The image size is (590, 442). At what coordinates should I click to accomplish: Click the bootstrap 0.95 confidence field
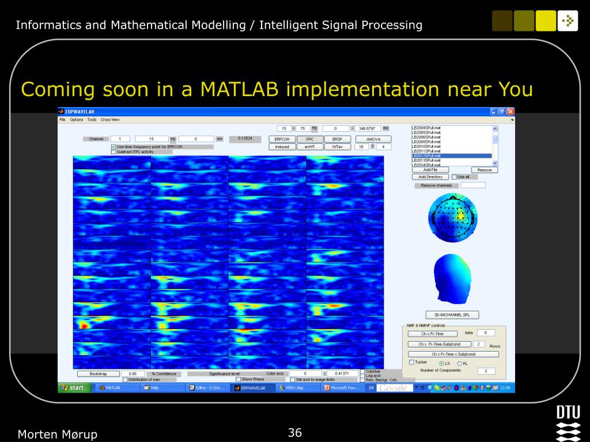coord(133,374)
